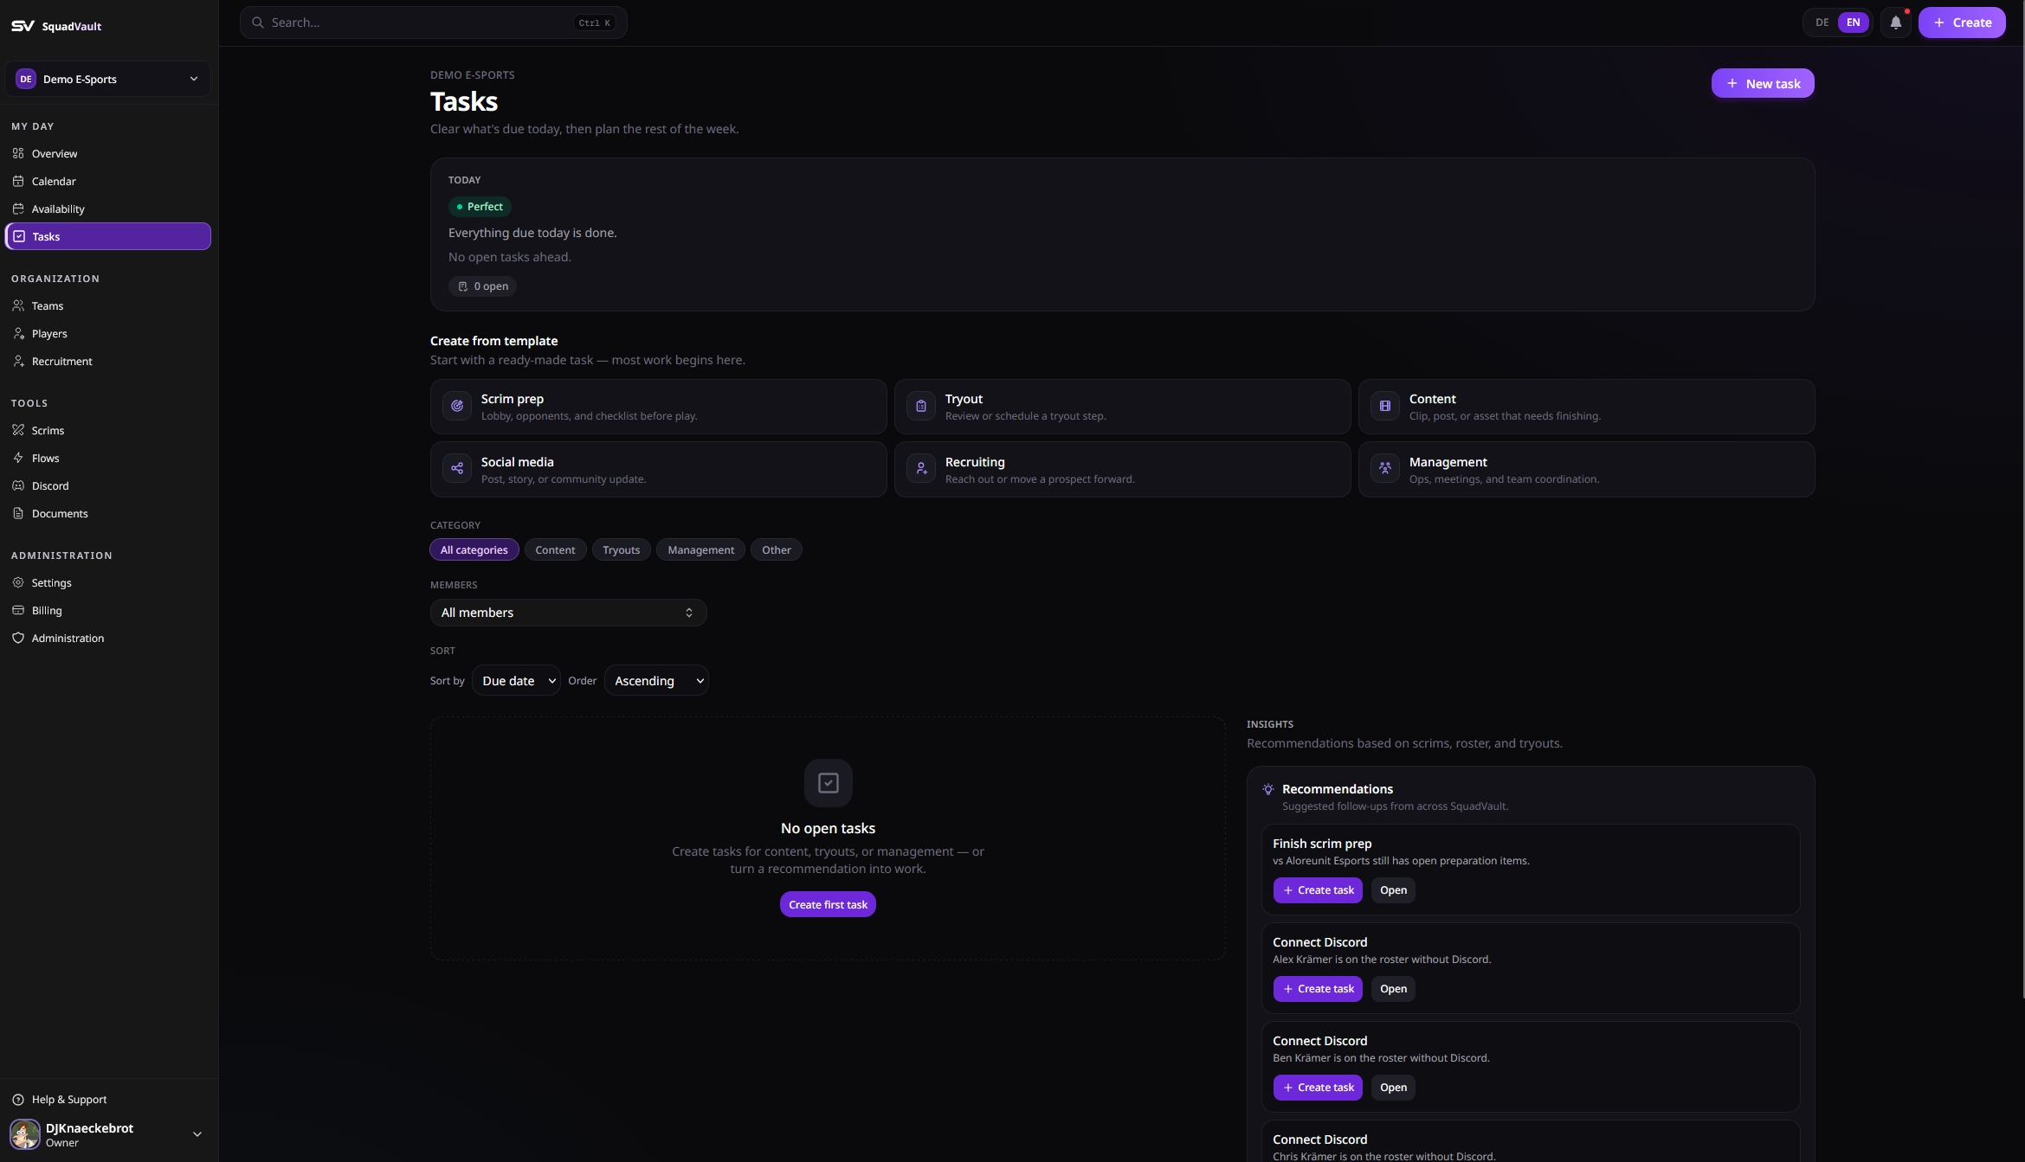
Task: Click the Ctrl K shortcut hint
Action: tap(594, 23)
